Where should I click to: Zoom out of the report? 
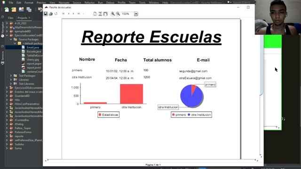(118, 14)
